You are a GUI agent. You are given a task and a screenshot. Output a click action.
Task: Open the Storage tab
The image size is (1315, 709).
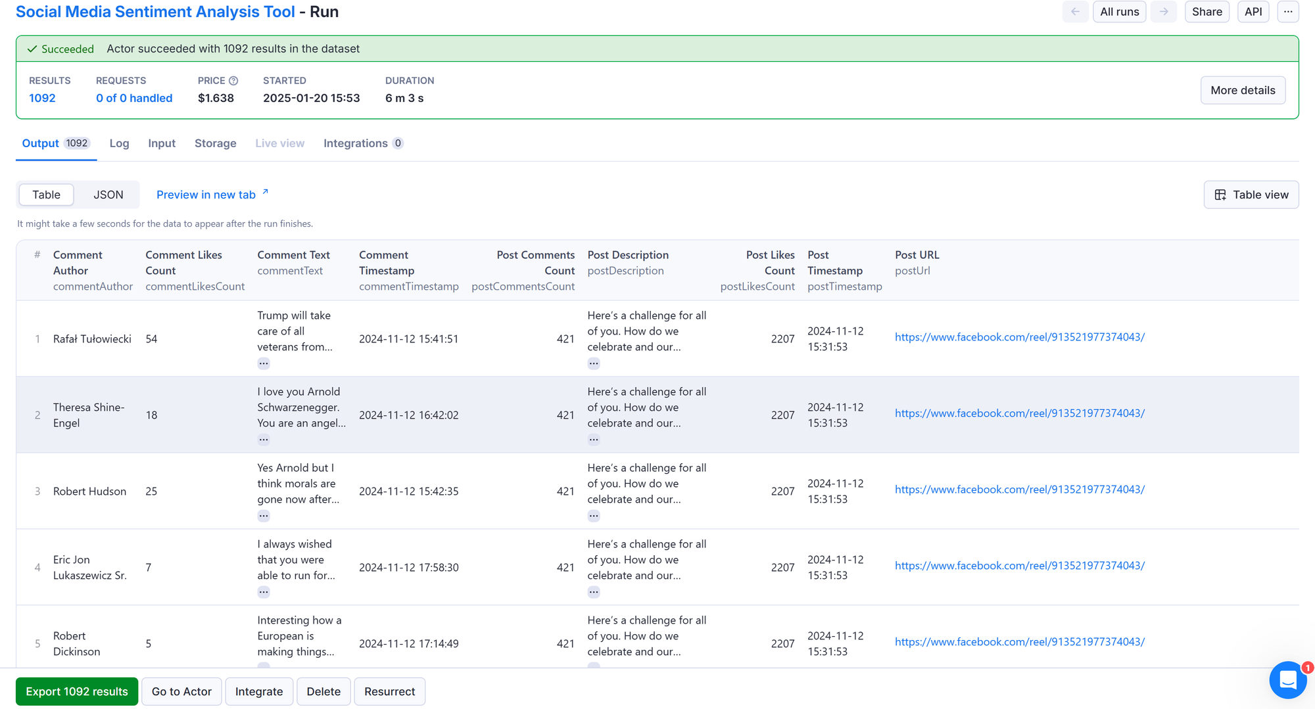[x=215, y=143]
